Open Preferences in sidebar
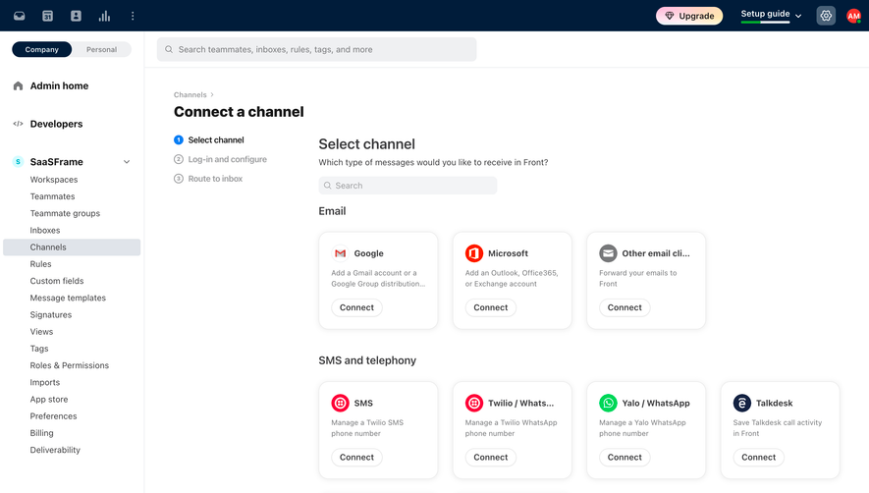Screen dimensions: 869x493 (54, 416)
